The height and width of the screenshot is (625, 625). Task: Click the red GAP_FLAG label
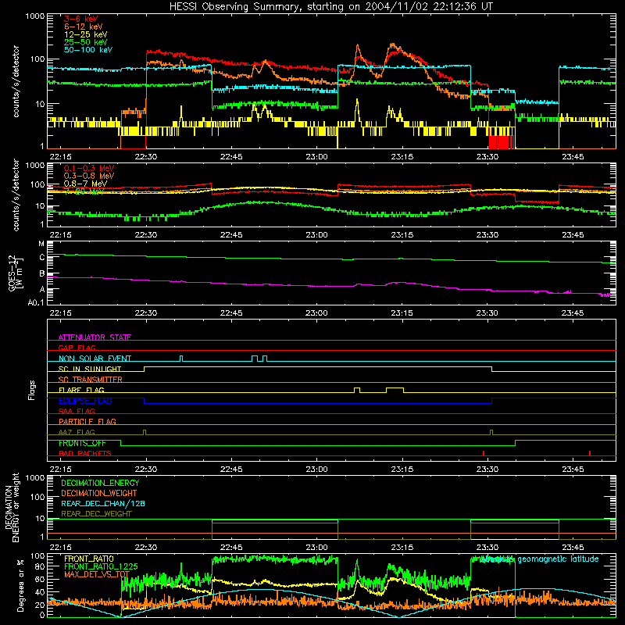[x=77, y=348]
